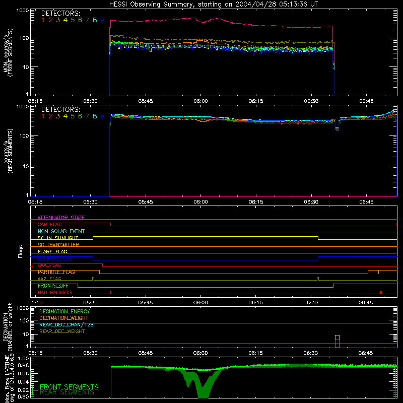Click orange detector 3 in rear segments legend

(x=58, y=116)
